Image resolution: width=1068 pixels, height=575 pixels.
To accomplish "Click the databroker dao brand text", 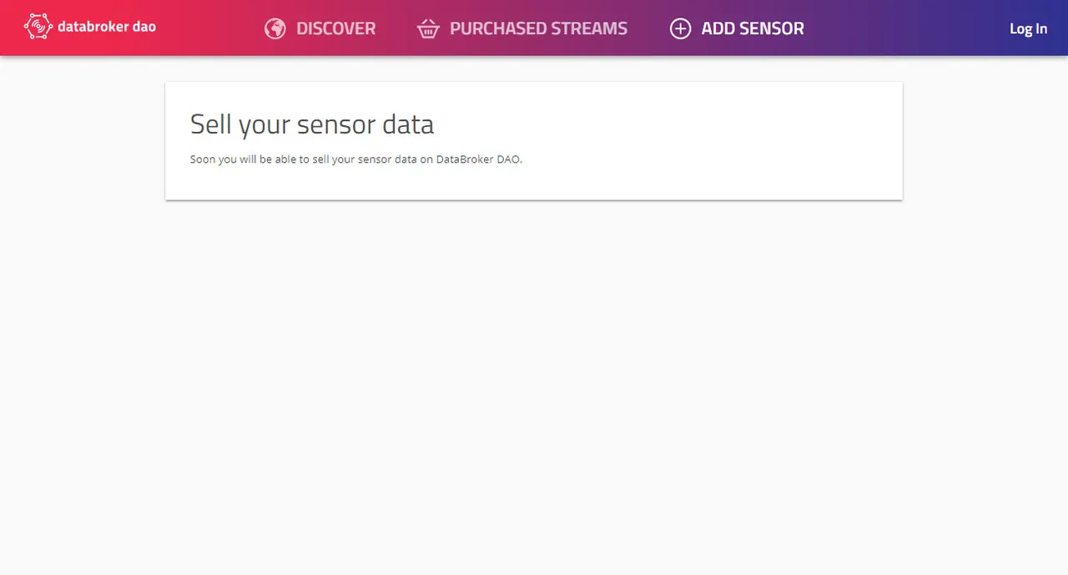I will 107,27.
